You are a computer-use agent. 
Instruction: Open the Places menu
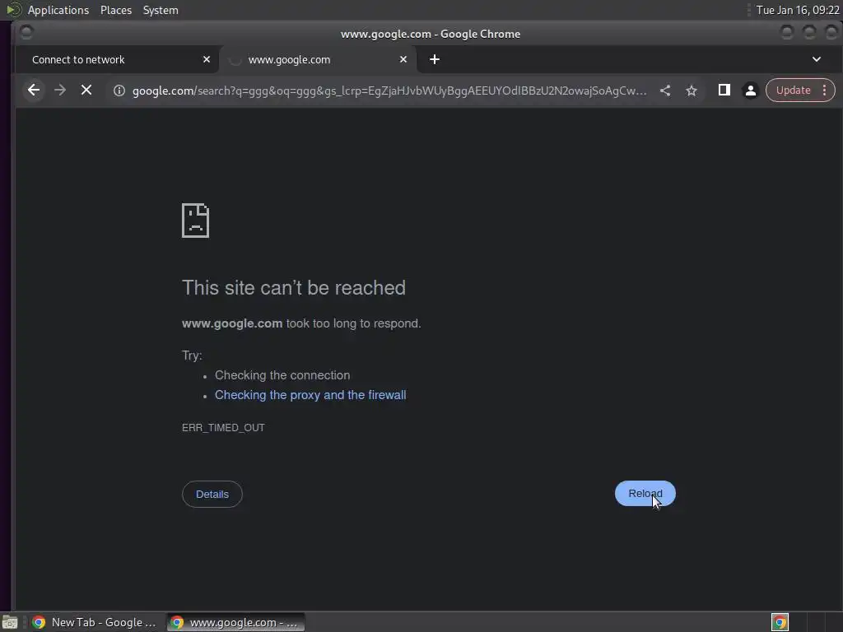tap(115, 10)
